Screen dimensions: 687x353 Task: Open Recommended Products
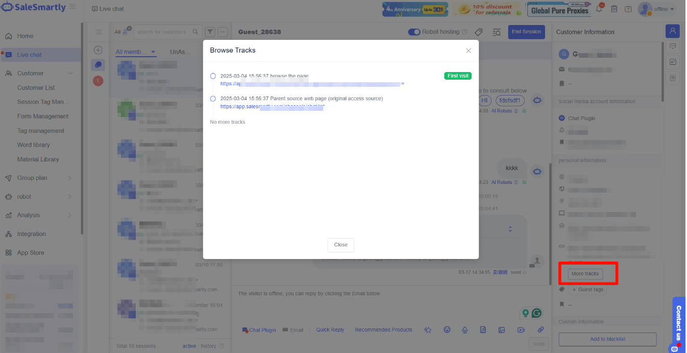383,330
